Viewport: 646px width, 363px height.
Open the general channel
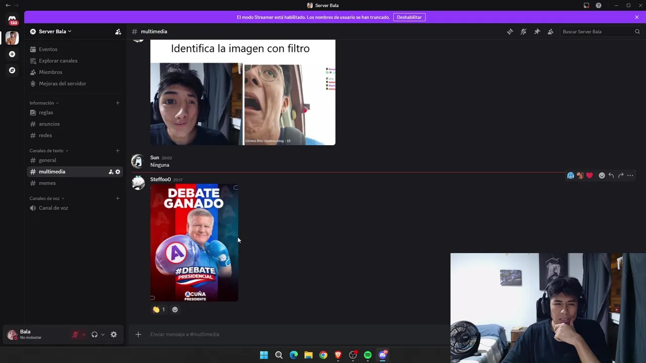(75, 160)
